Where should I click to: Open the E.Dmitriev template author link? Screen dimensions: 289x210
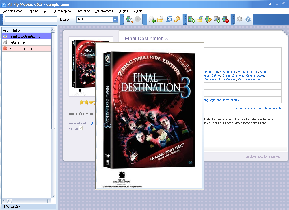pyautogui.click(x=275, y=157)
